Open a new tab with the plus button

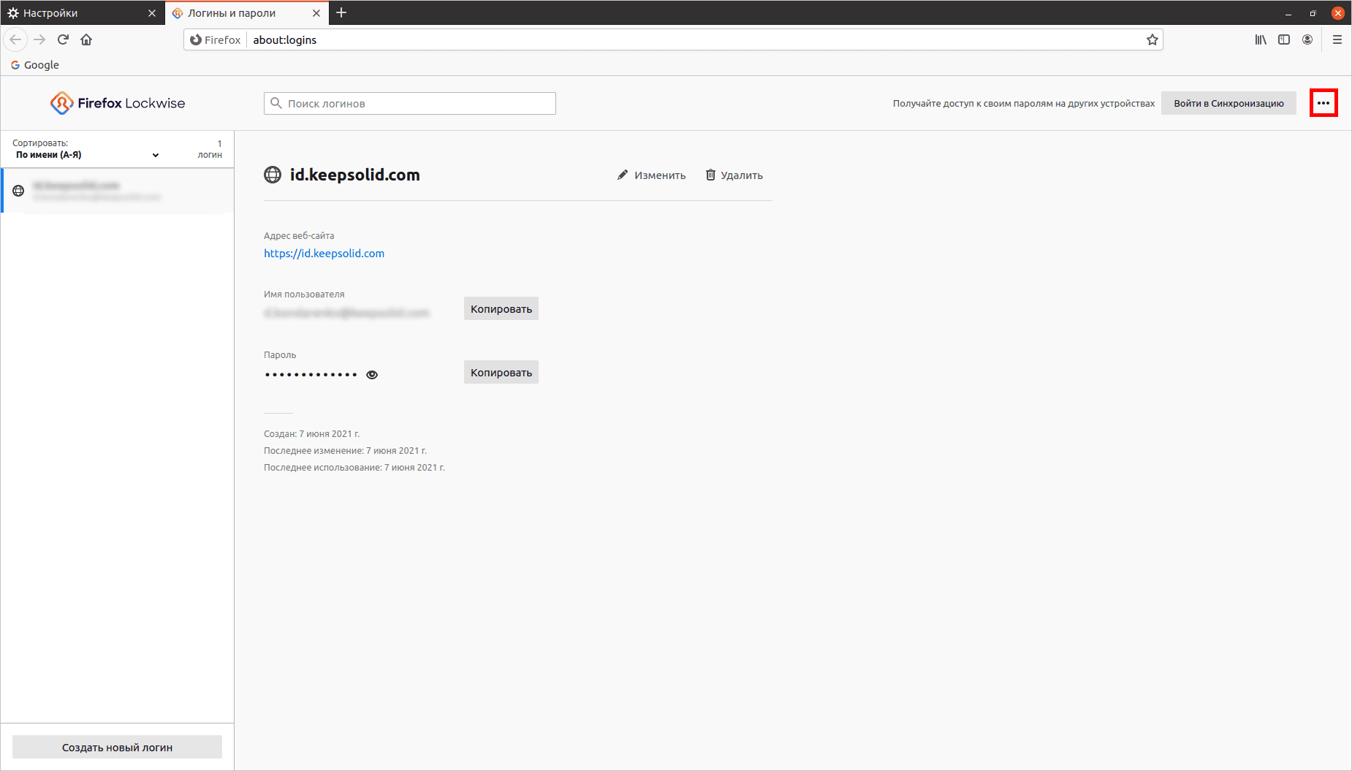click(x=341, y=13)
